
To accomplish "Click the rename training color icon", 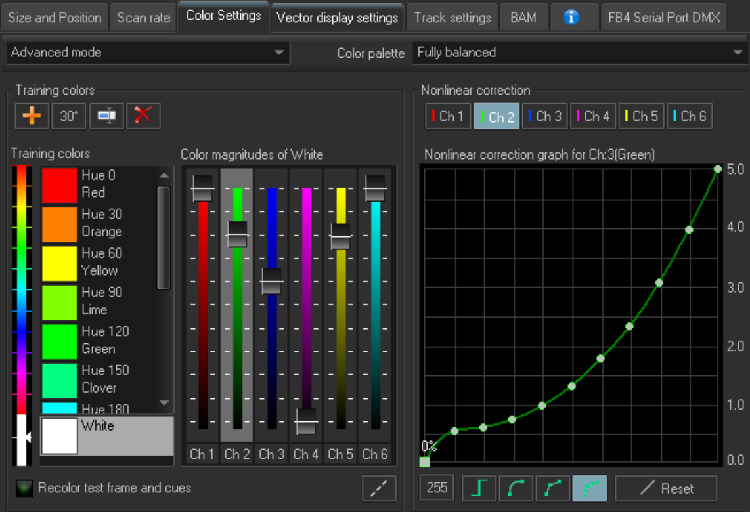I will (106, 116).
